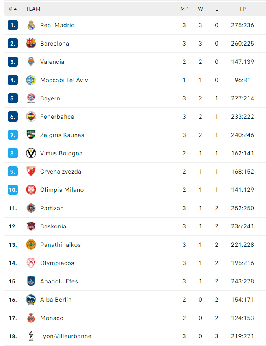The height and width of the screenshot is (346, 266).
Task: Click the Alba Berlin logo
Action: (31, 300)
